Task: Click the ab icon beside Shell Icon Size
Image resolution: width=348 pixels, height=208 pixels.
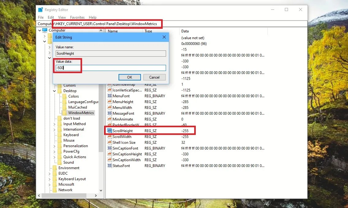Action: (110, 142)
